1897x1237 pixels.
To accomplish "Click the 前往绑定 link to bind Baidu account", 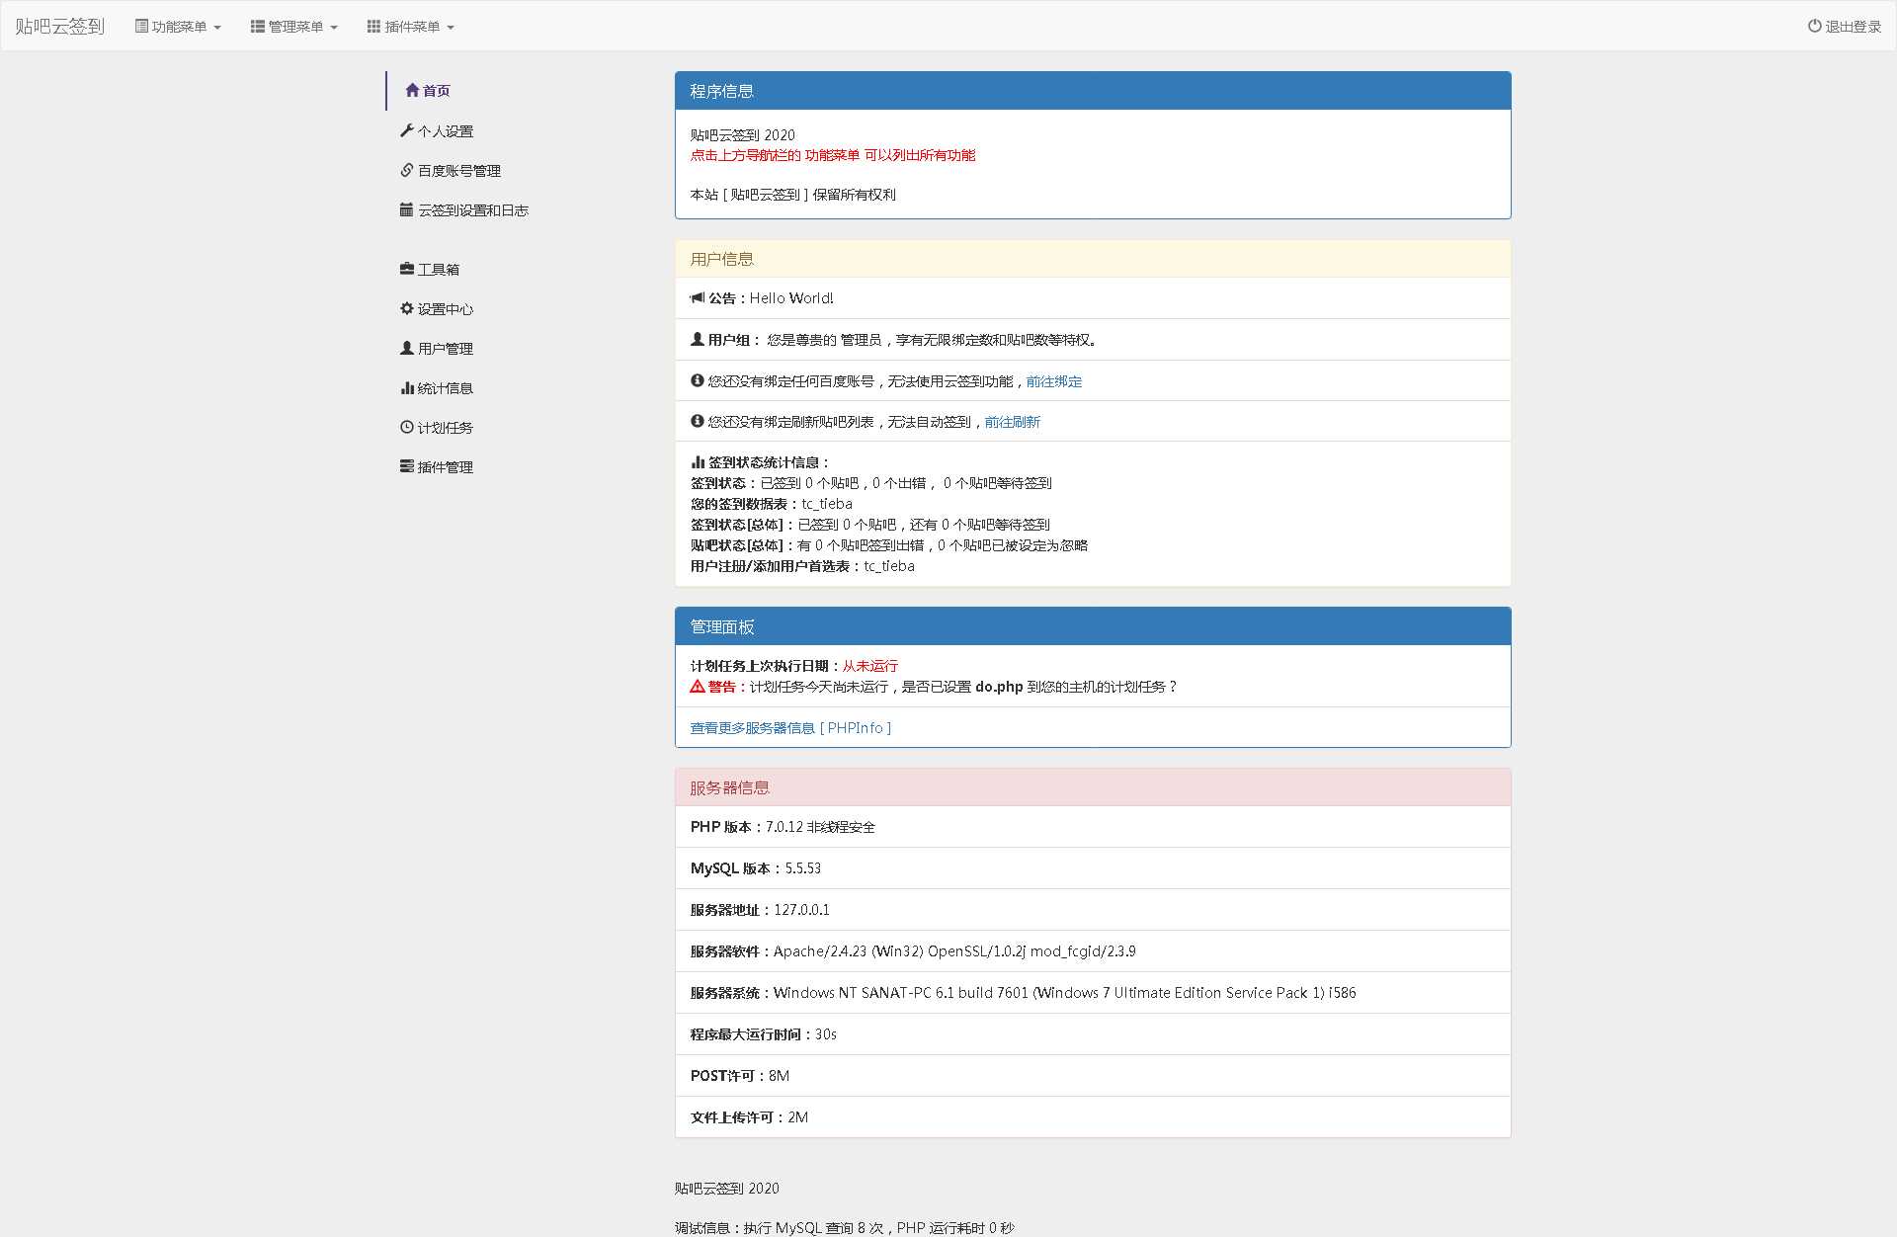I will point(1051,380).
